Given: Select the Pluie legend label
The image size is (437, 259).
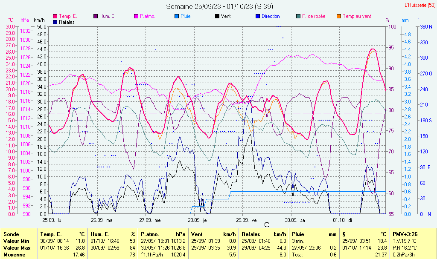Looking at the screenshot, I should [186, 17].
